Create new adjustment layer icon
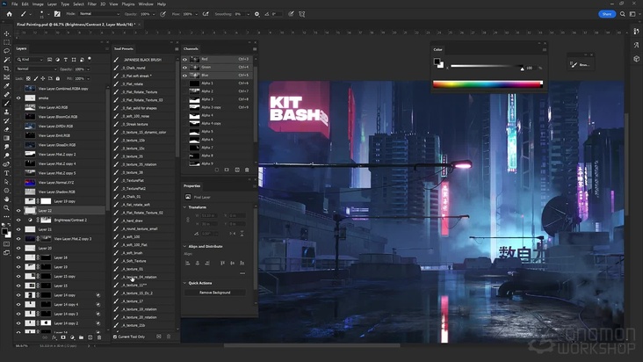Image resolution: width=643 pixels, height=362 pixels. coord(72,337)
